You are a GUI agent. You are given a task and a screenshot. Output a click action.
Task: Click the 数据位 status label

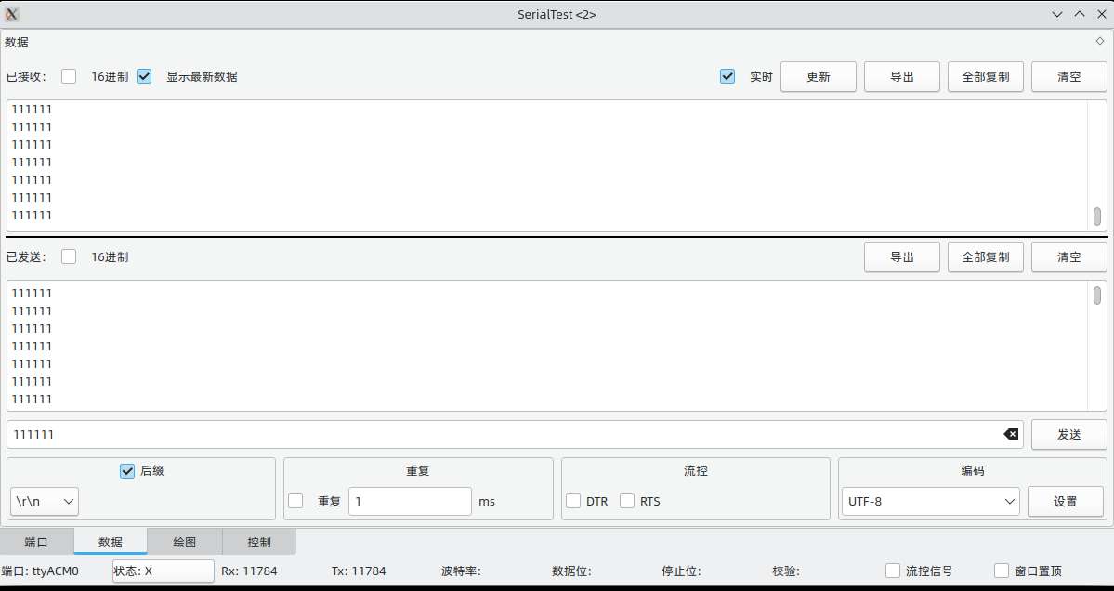point(572,571)
